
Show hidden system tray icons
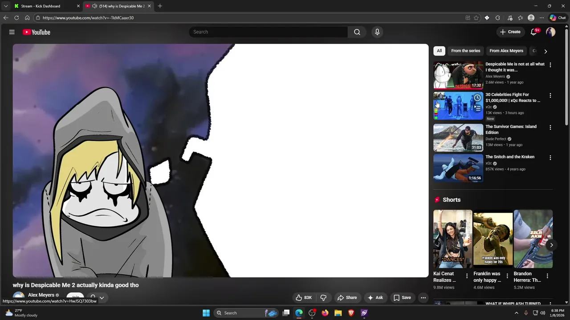[x=517, y=313]
